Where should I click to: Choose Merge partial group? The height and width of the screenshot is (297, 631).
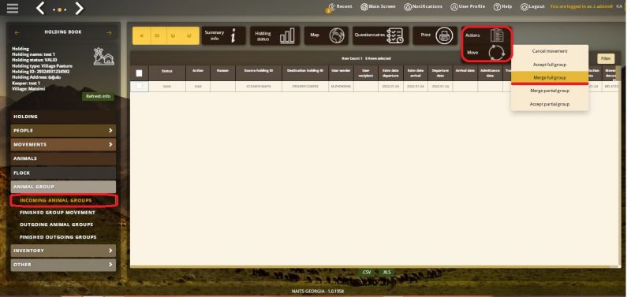550,91
